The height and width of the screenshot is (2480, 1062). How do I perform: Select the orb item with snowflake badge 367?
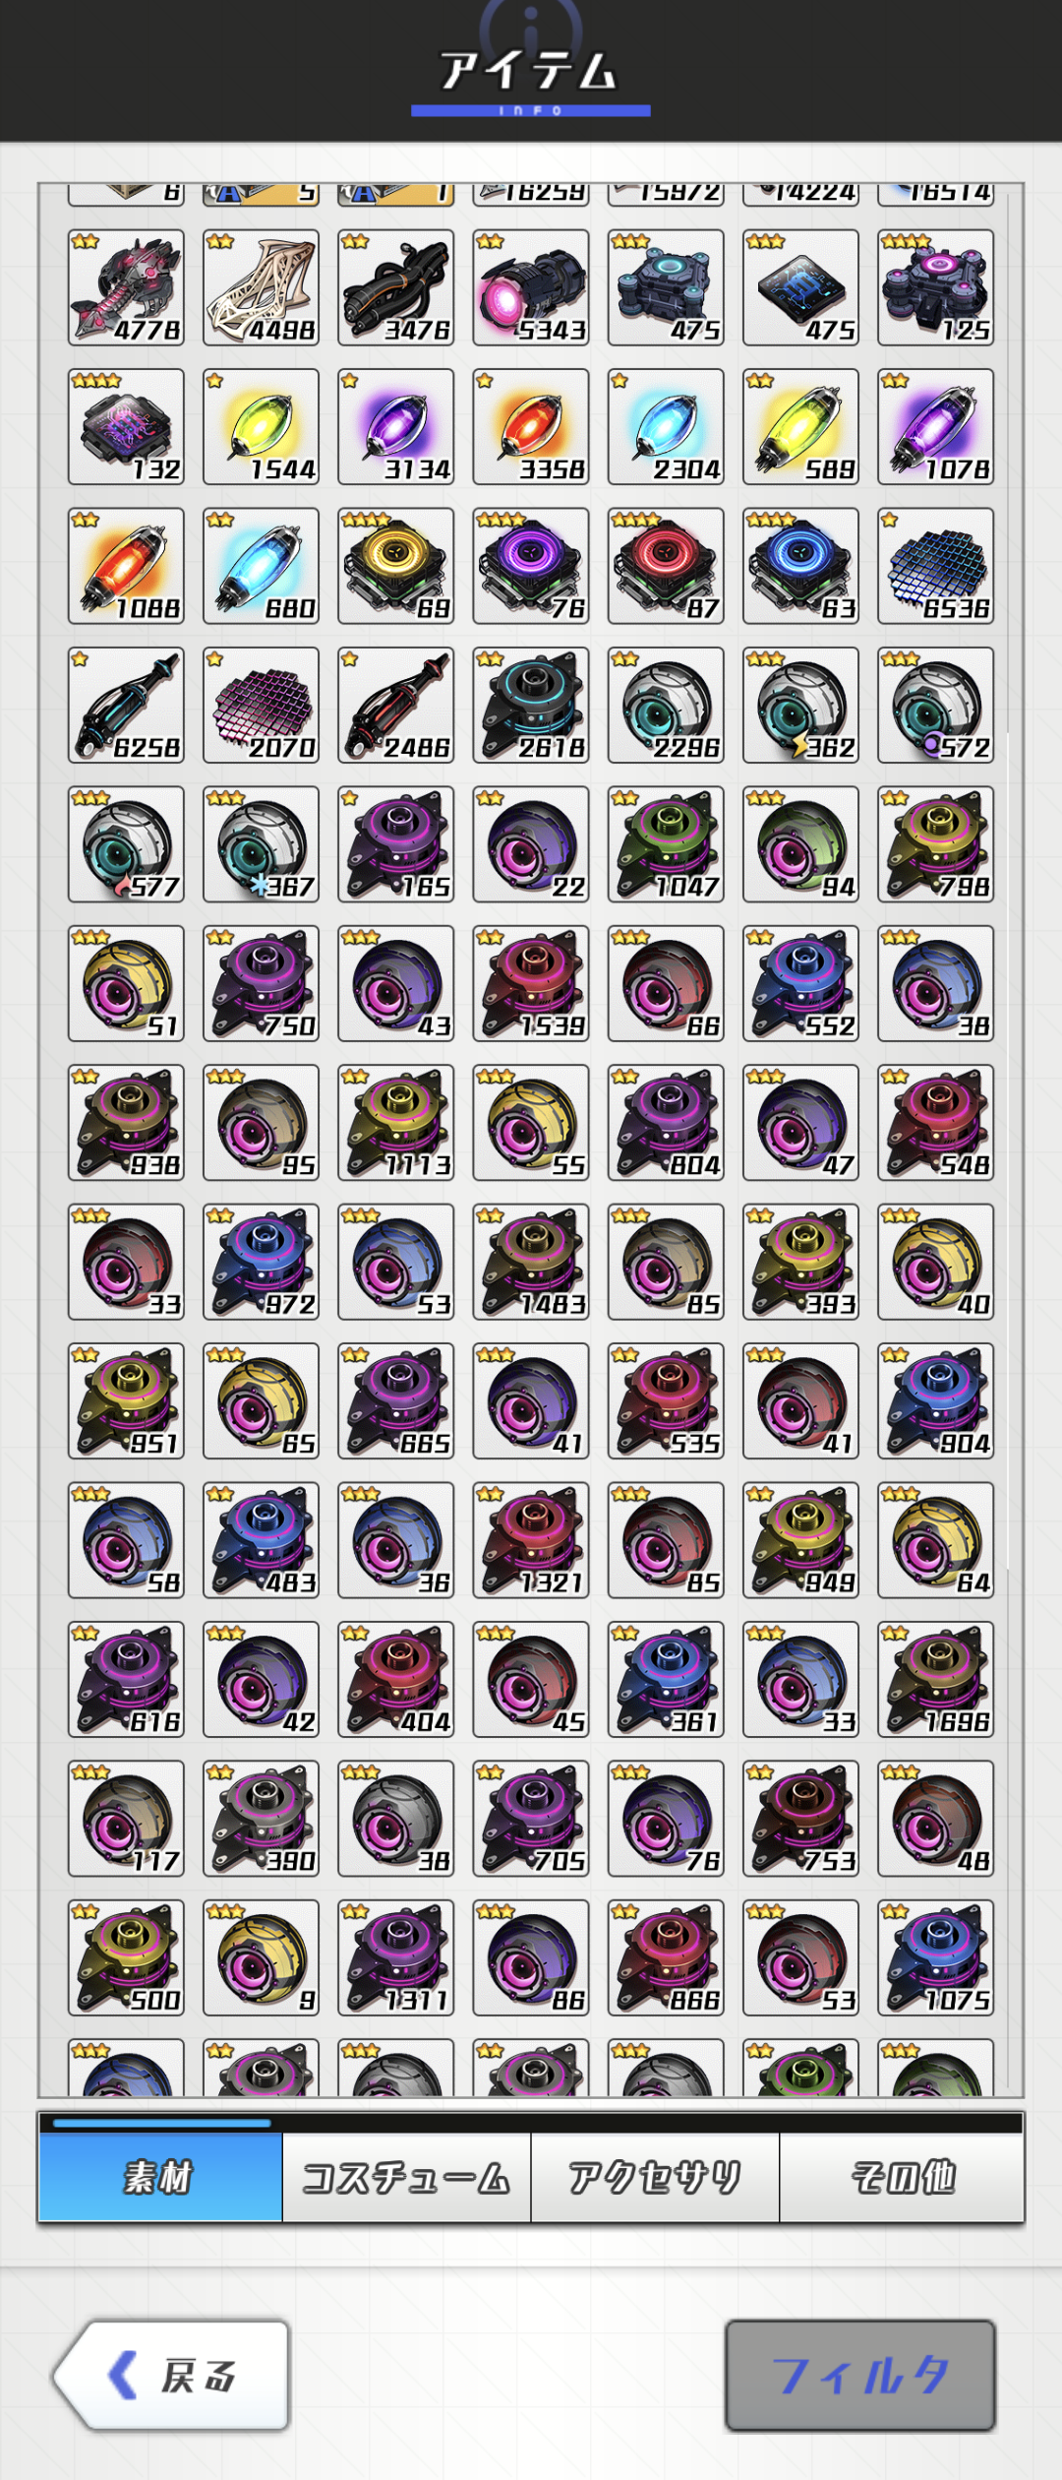coord(261,844)
